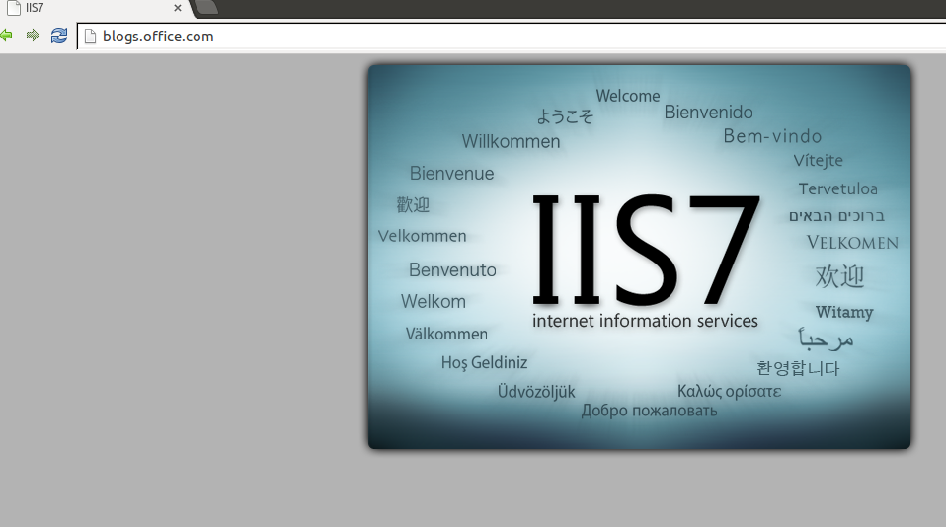This screenshot has width=946, height=527.
Task: Select the IIS7 tab title
Action: 36,8
